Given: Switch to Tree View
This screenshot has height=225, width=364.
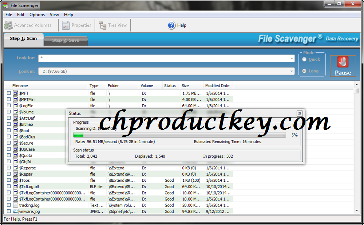Looking at the screenshot, I should pyautogui.click(x=113, y=25).
